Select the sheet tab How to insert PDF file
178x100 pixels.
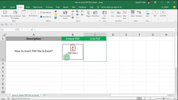[x=25, y=95]
